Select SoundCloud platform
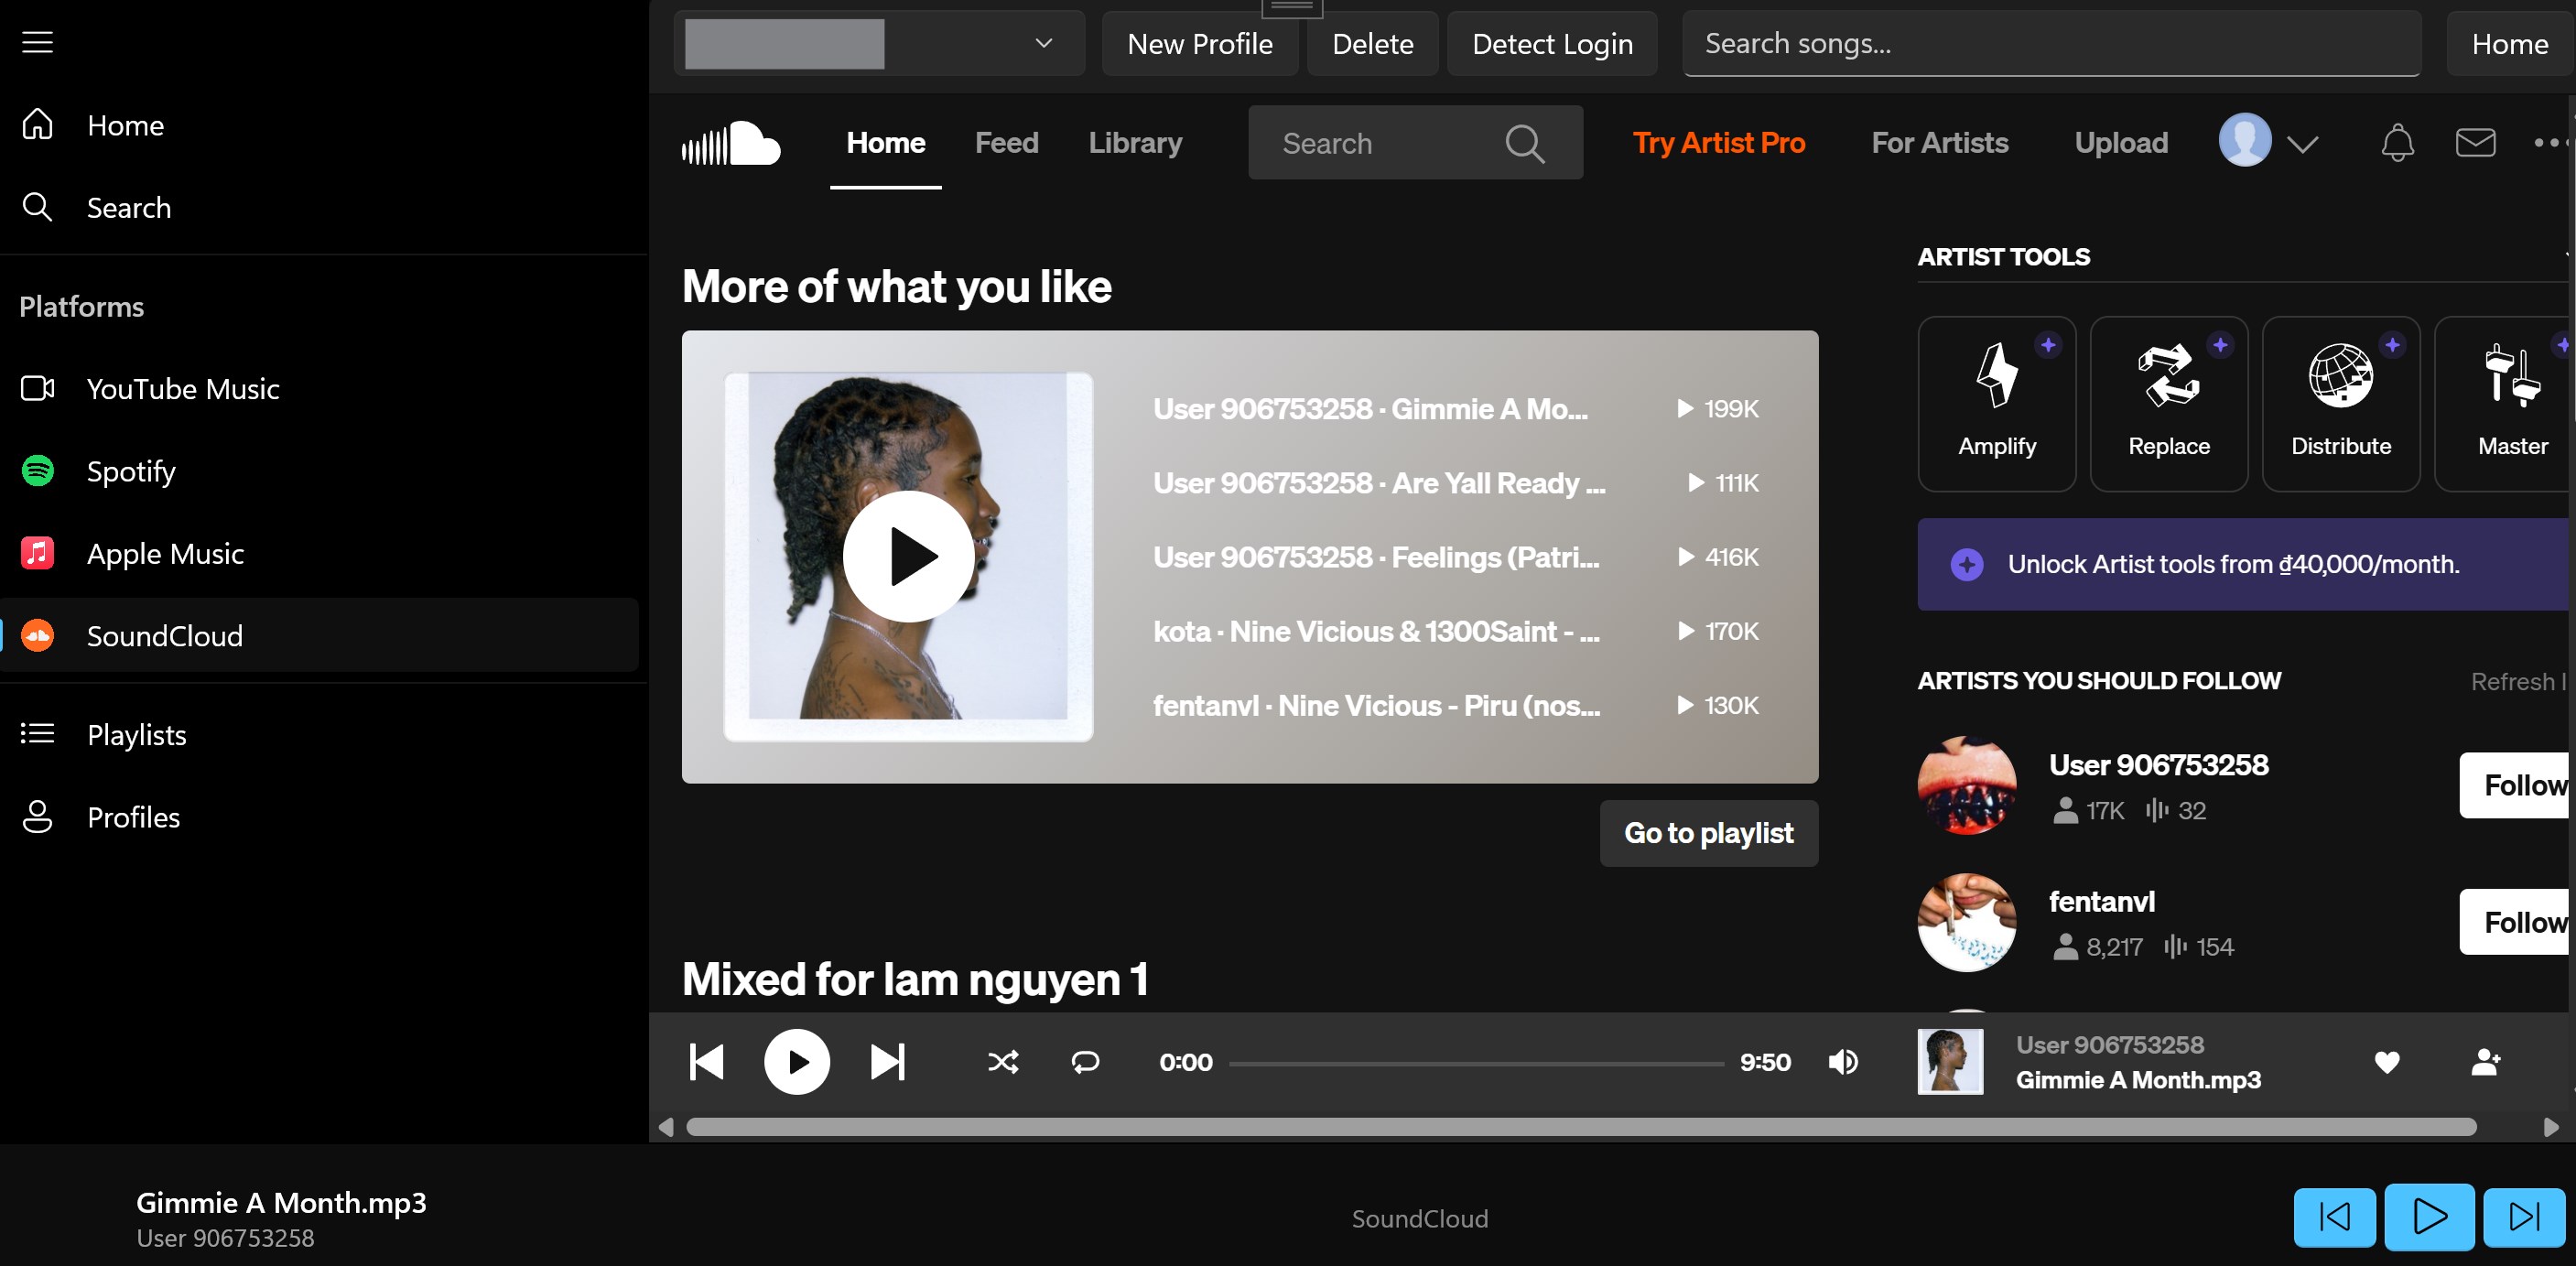This screenshot has height=1266, width=2576. pos(320,635)
